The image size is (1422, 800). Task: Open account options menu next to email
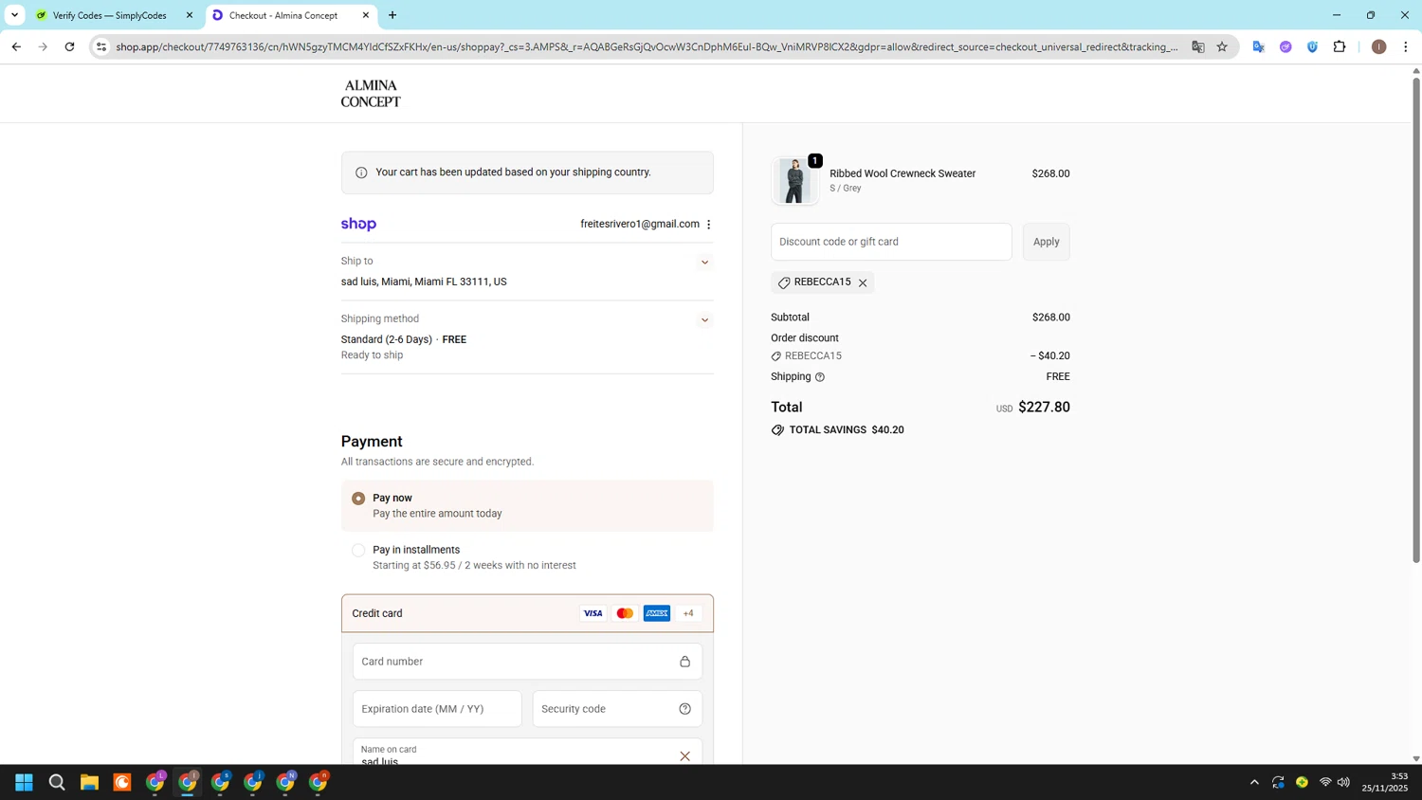(x=709, y=225)
